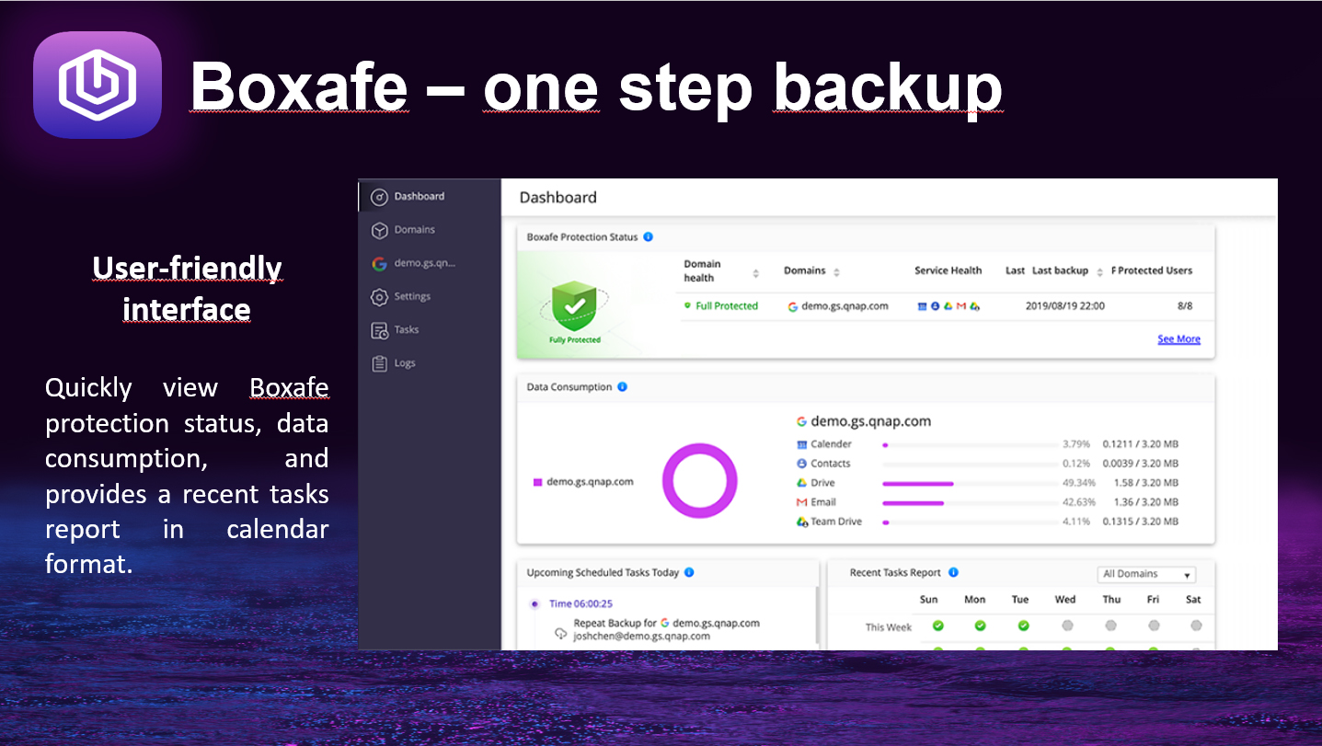Click the 4.11% Team Drive percentage
1322x746 pixels.
point(1076,522)
